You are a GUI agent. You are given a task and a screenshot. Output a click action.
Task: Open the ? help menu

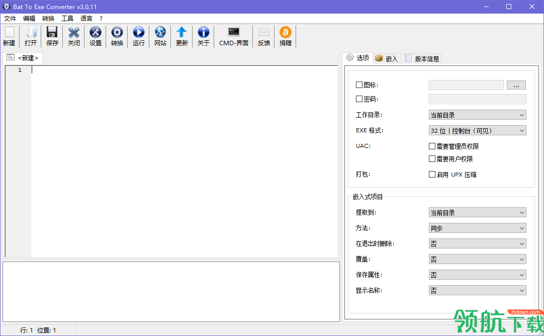(x=101, y=19)
